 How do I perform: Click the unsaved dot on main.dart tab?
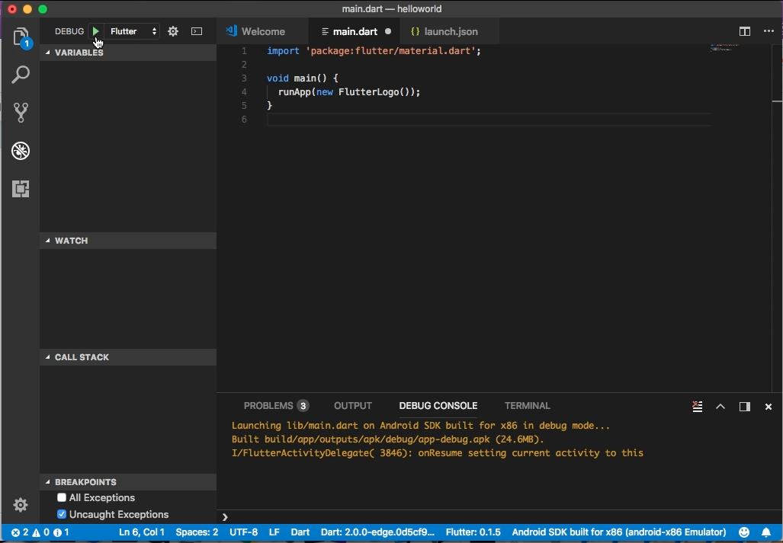tap(388, 31)
